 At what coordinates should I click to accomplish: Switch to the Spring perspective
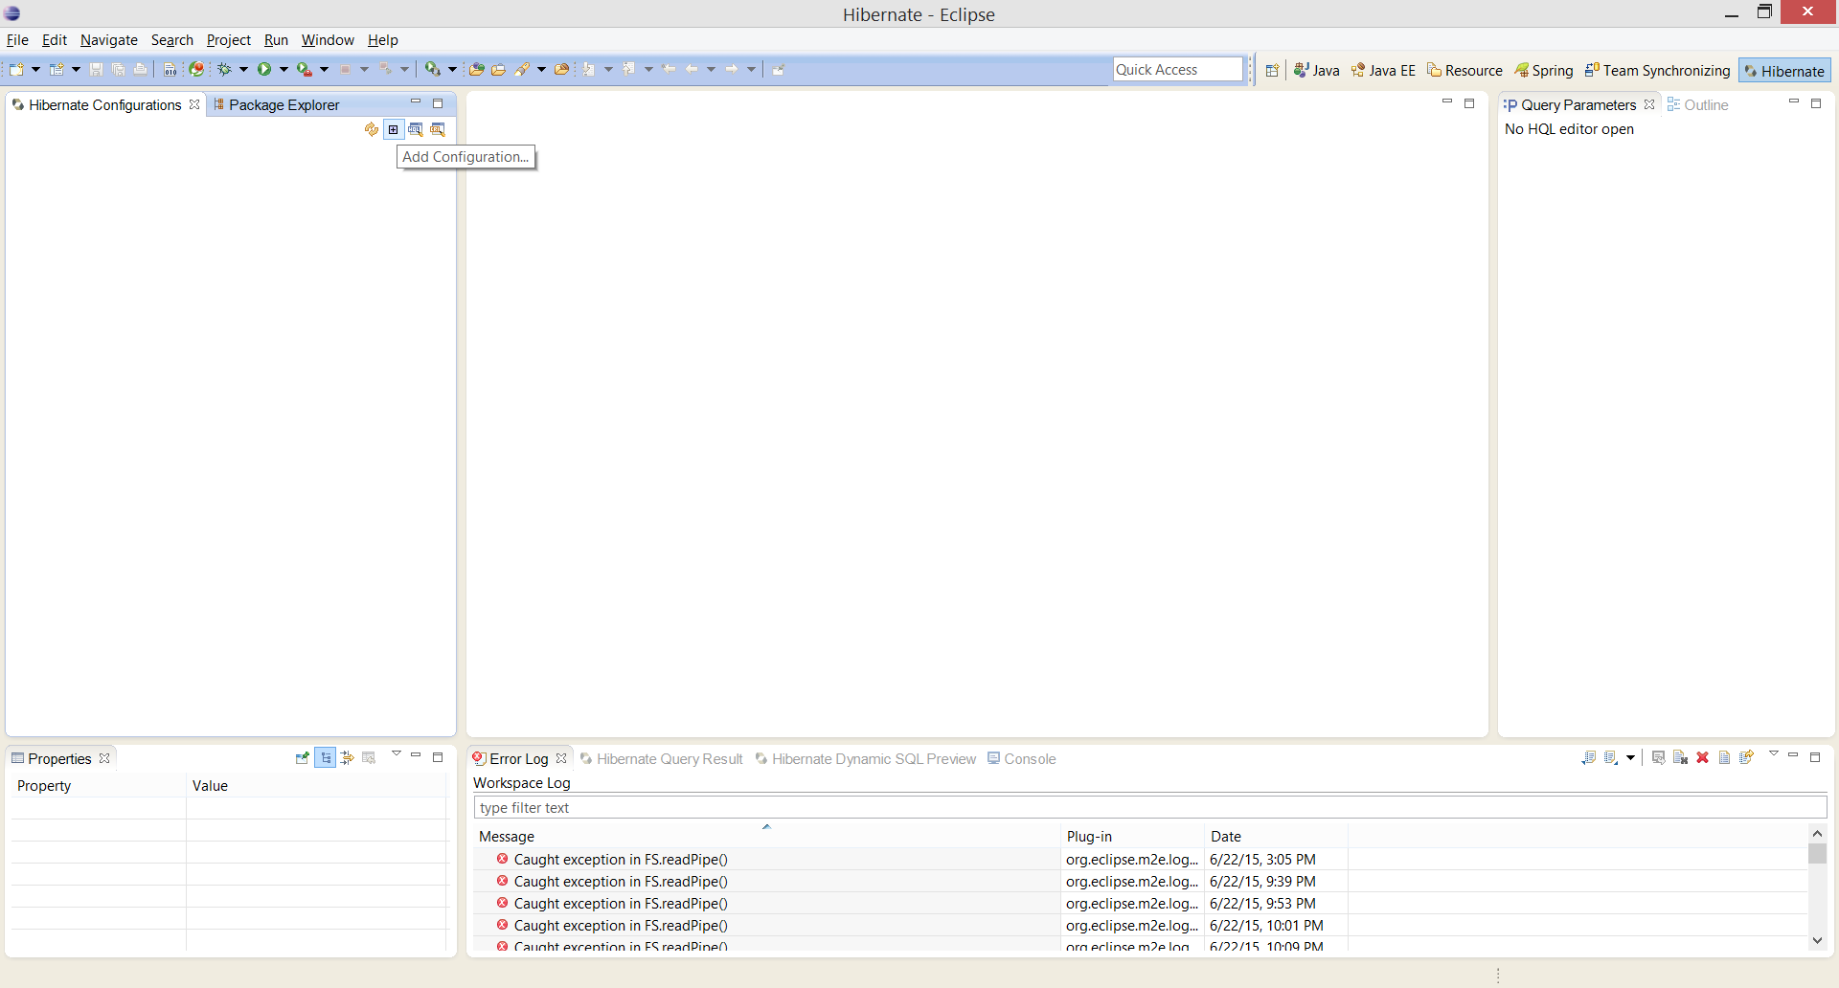[1543, 70]
